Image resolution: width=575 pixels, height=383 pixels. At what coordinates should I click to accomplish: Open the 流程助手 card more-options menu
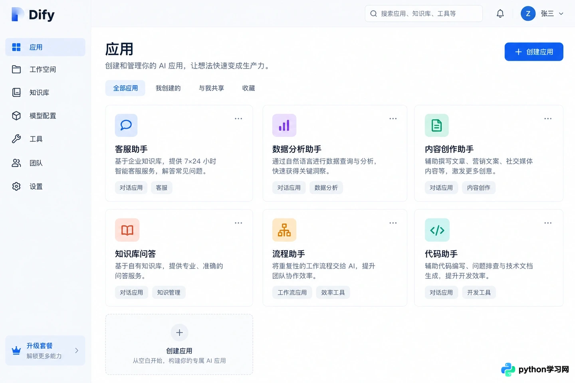click(x=393, y=223)
